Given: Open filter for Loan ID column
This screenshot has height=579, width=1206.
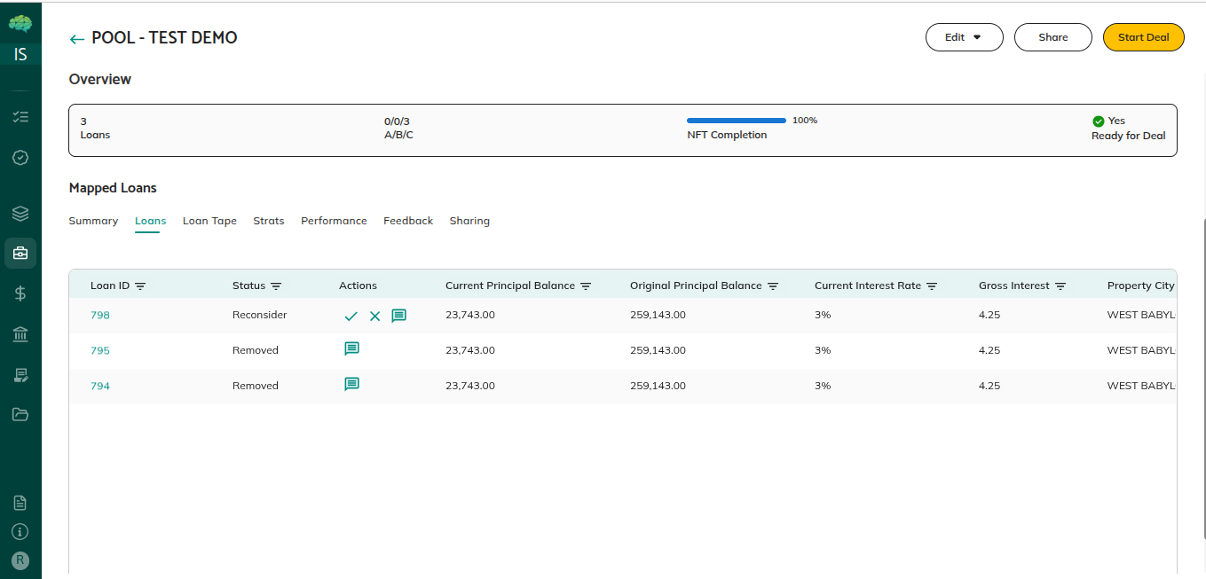Looking at the screenshot, I should tap(140, 286).
